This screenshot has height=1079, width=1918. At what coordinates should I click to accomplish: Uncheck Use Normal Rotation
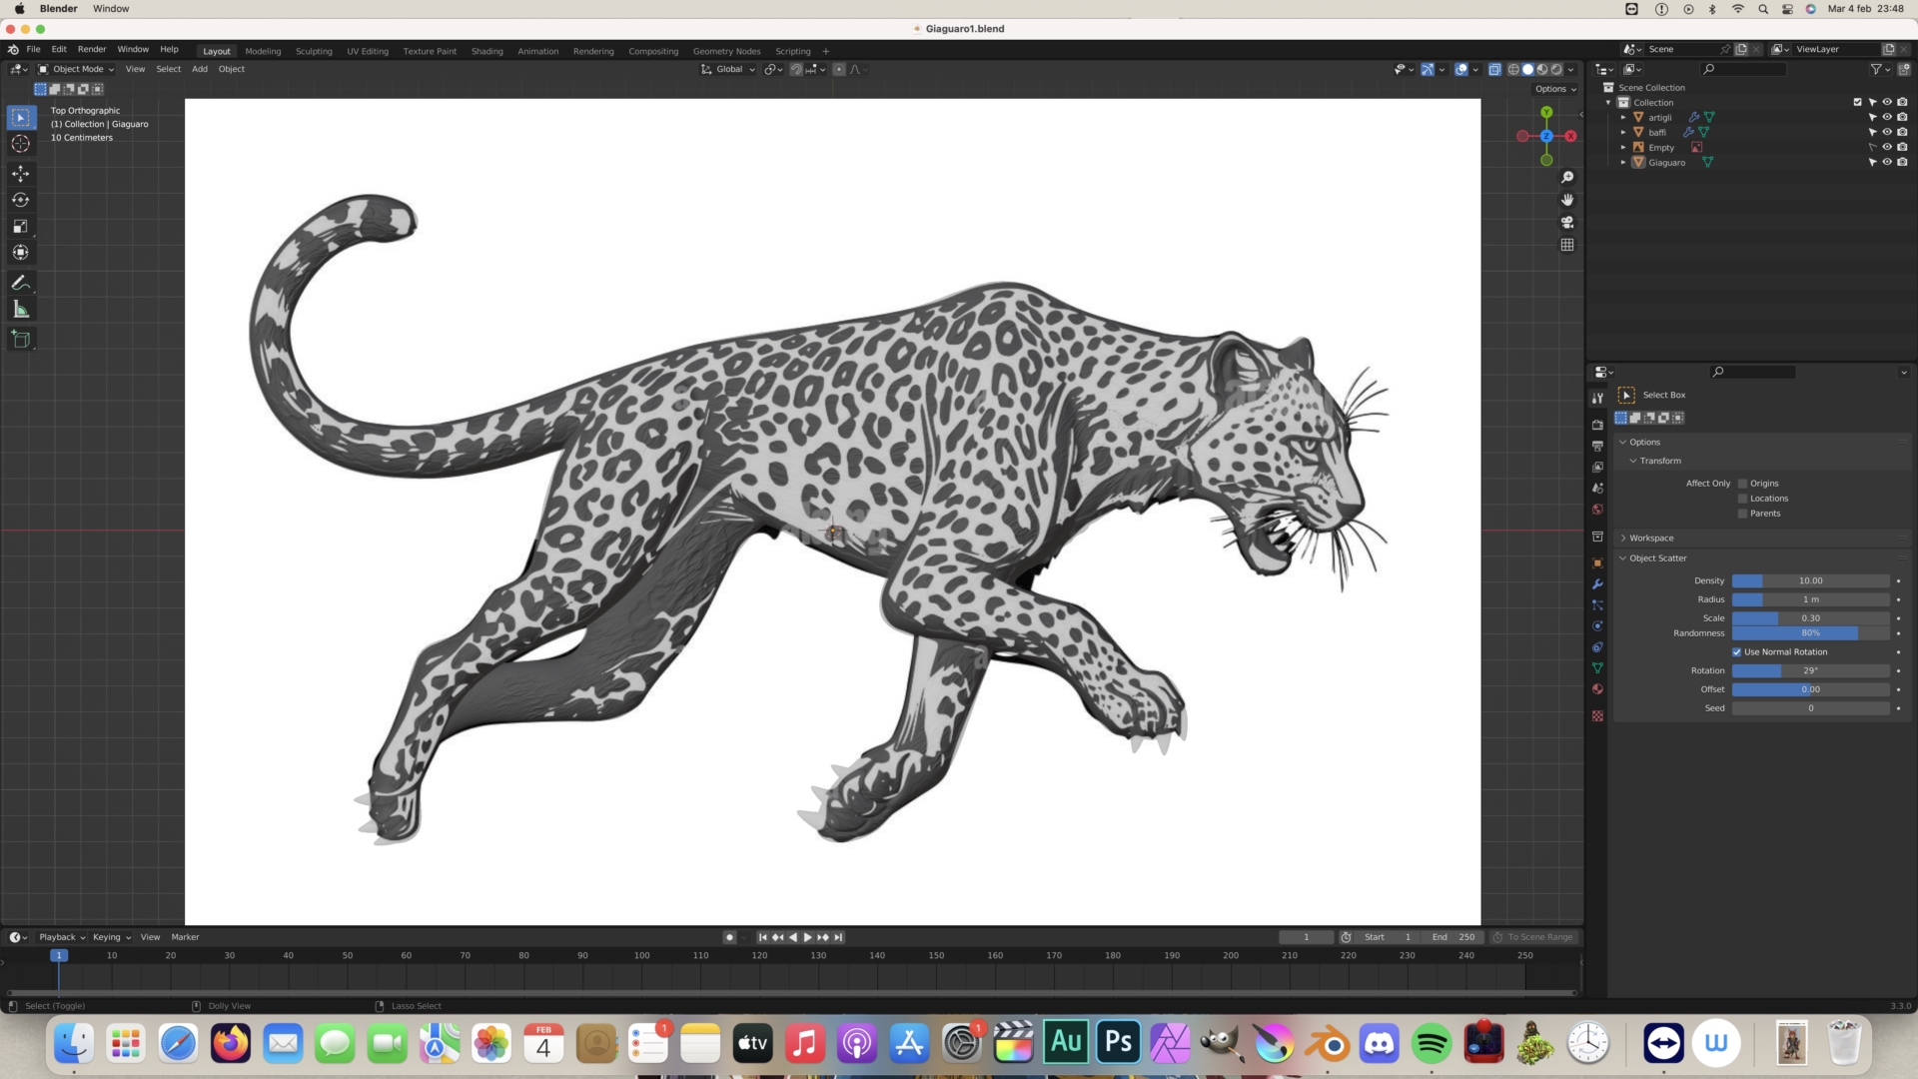(x=1736, y=652)
